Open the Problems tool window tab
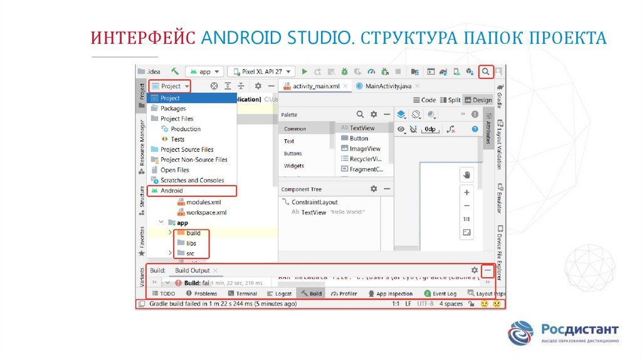Viewport: 642px width, 360px height. click(x=201, y=294)
